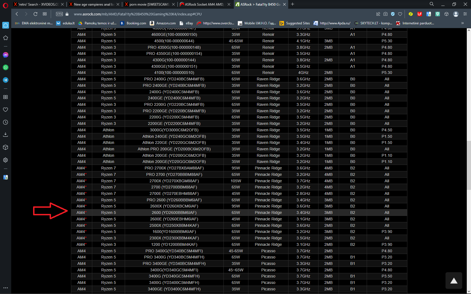Click the 'Athlon PRO 200GE (YD200BC6M2OFB)' cell

pyautogui.click(x=174, y=149)
